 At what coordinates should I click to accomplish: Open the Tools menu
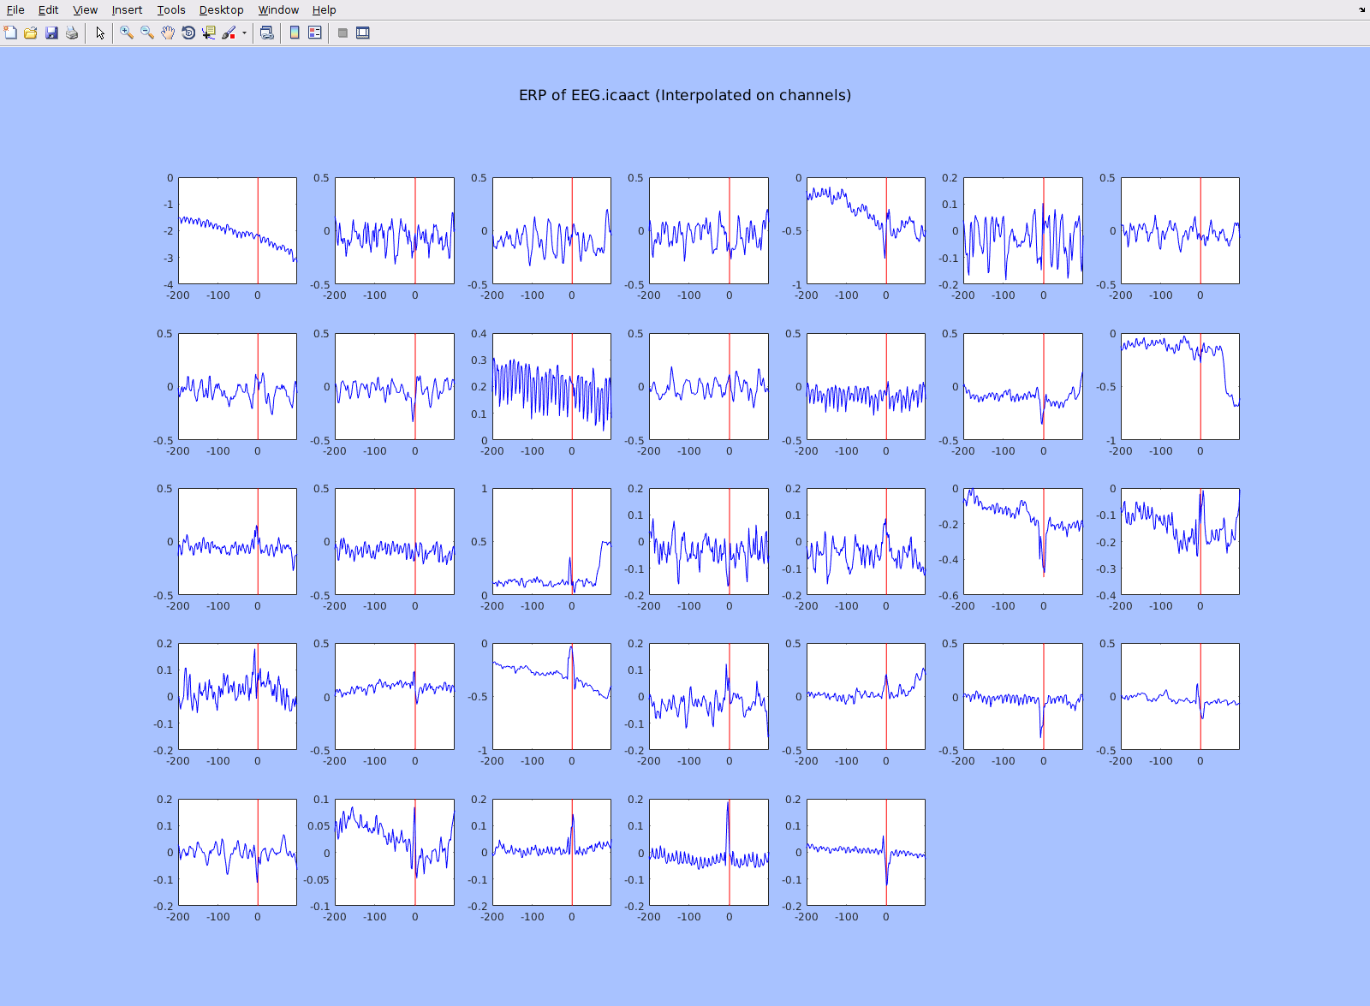(170, 9)
